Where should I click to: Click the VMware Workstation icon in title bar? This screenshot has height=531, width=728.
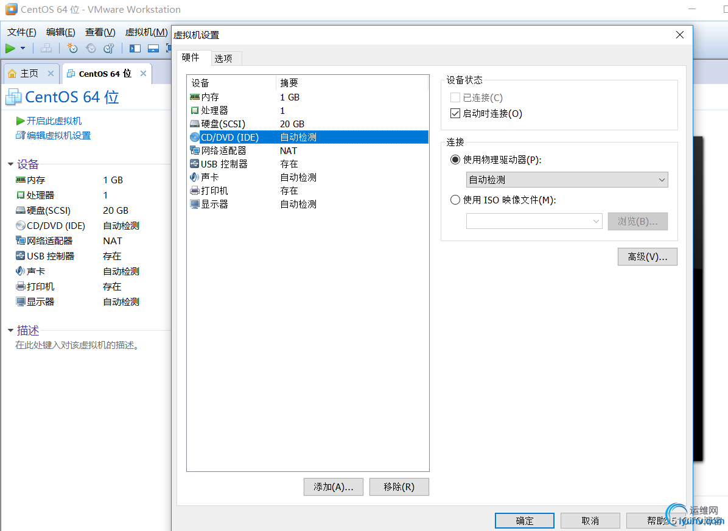(x=11, y=9)
